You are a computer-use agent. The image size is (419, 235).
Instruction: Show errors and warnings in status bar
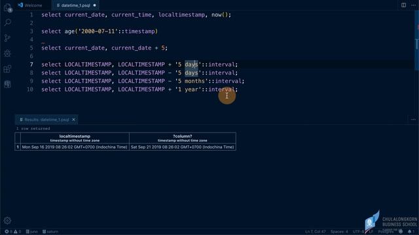(x=13, y=232)
